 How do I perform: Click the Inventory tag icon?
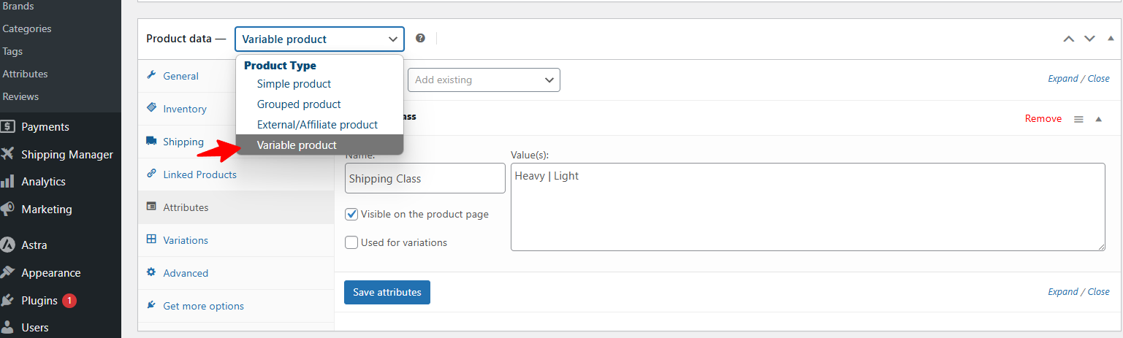151,108
